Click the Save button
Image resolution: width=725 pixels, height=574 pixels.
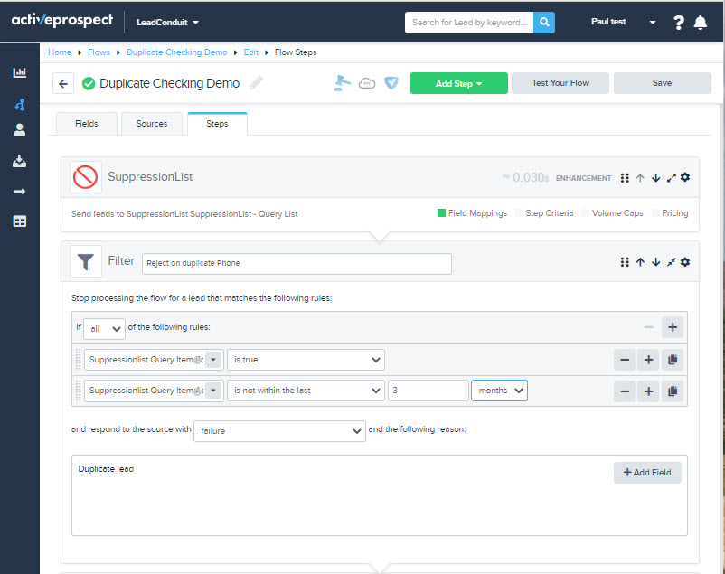pyautogui.click(x=662, y=83)
